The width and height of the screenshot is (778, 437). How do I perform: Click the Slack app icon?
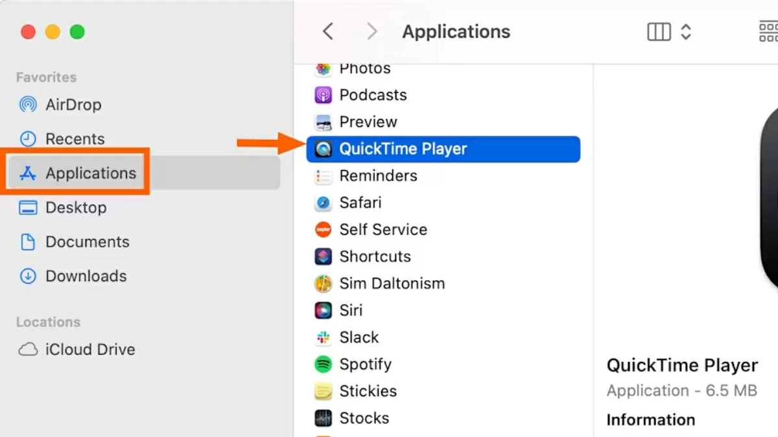coord(323,337)
